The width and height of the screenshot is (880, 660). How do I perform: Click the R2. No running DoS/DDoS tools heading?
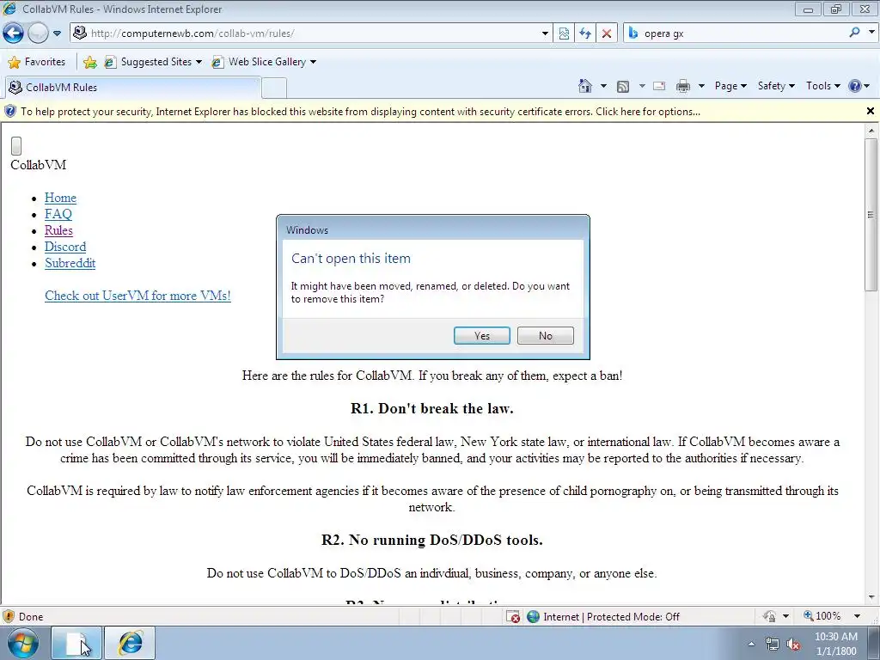[x=432, y=540]
